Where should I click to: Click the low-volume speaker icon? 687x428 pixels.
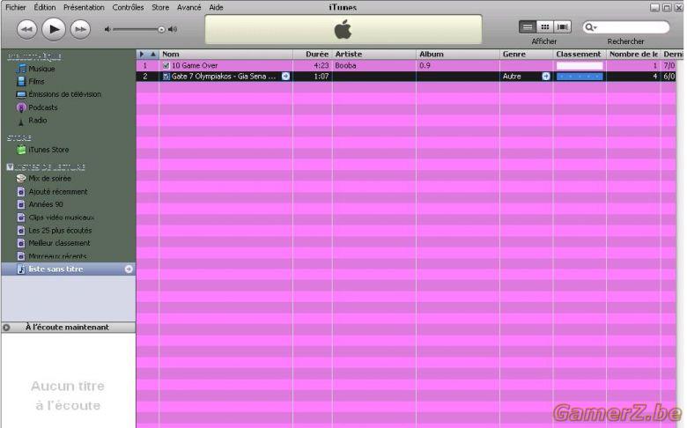[107, 29]
